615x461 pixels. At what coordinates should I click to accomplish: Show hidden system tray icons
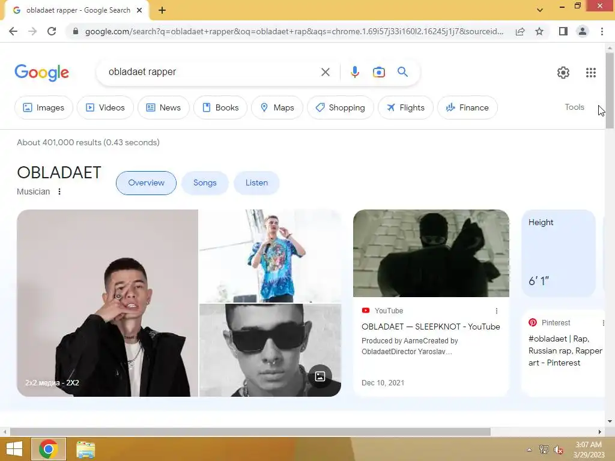(529, 450)
